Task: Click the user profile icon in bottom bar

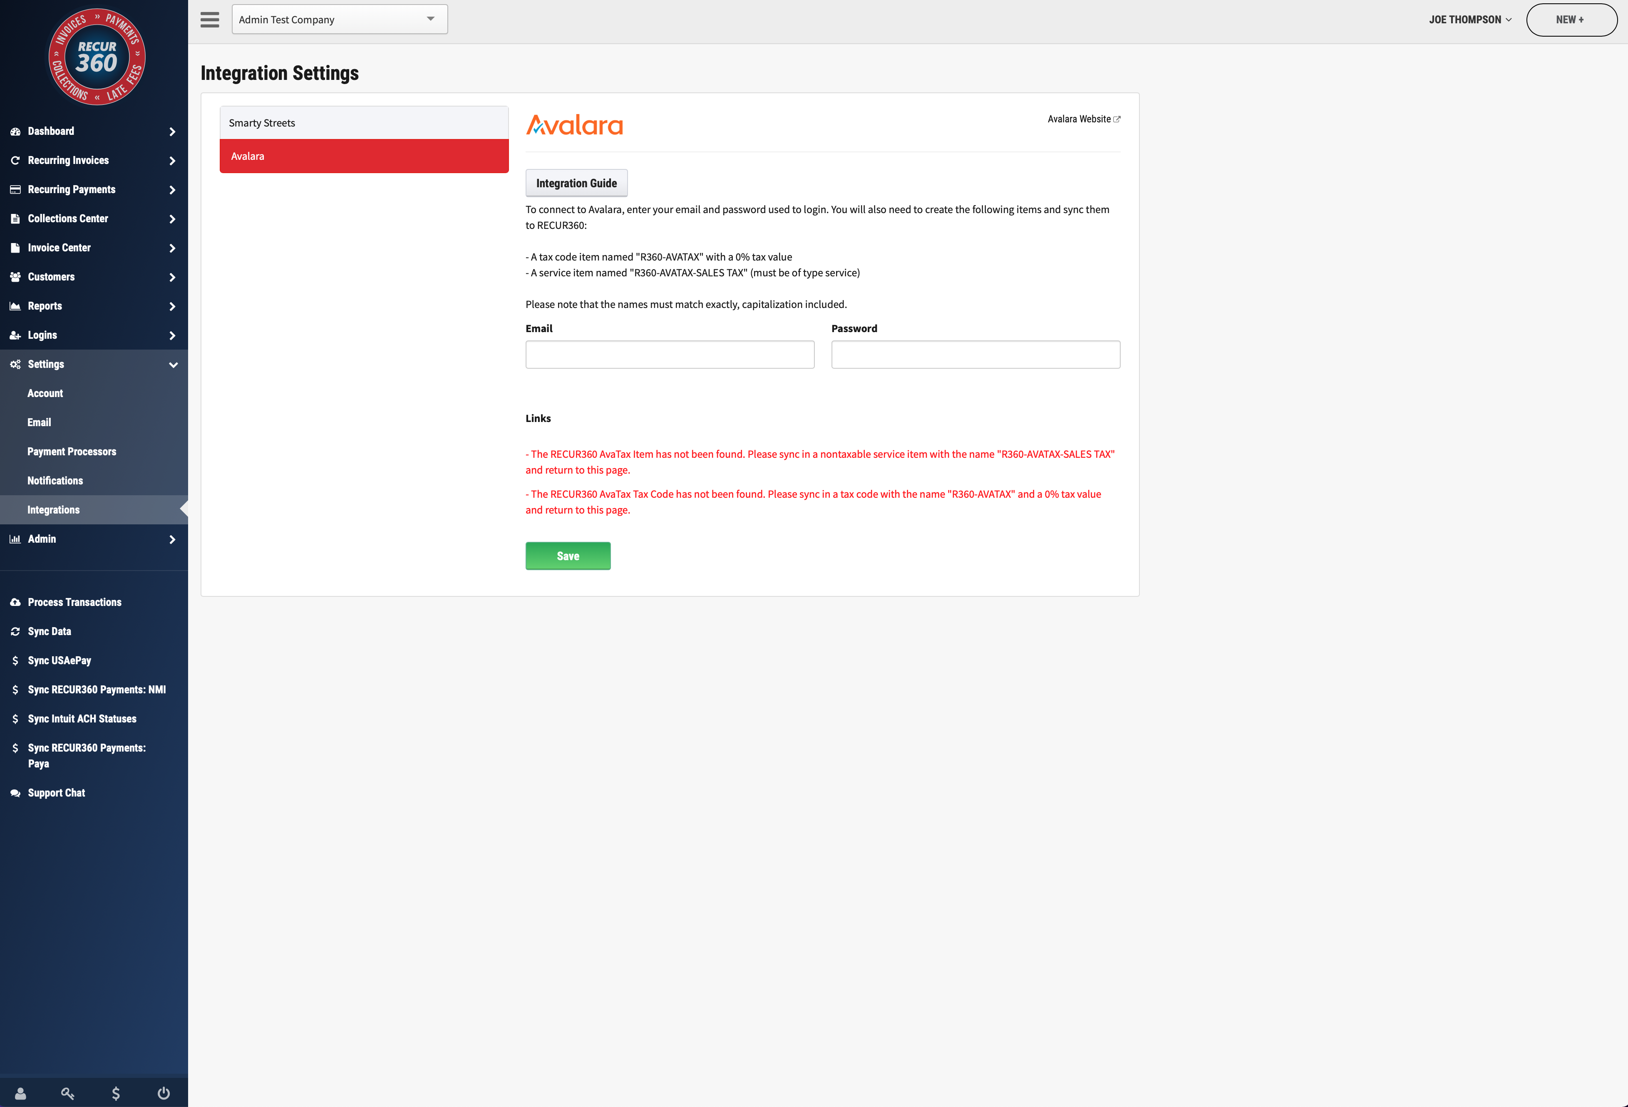Action: point(20,1093)
